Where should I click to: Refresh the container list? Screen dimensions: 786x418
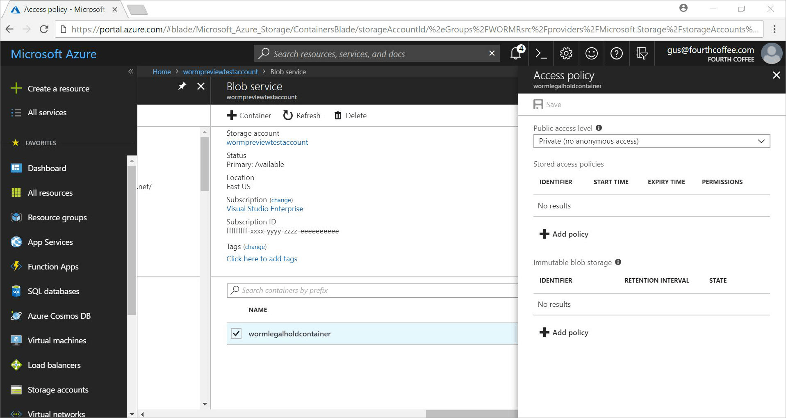click(302, 115)
